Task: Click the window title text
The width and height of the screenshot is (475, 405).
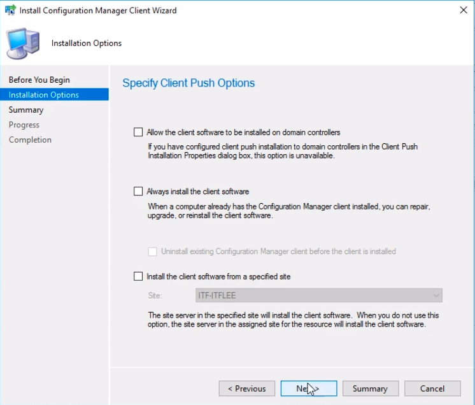Action: pyautogui.click(x=98, y=11)
